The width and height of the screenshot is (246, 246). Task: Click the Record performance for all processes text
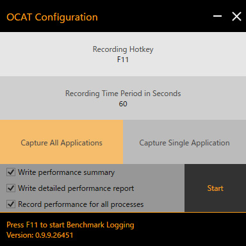click(x=81, y=204)
